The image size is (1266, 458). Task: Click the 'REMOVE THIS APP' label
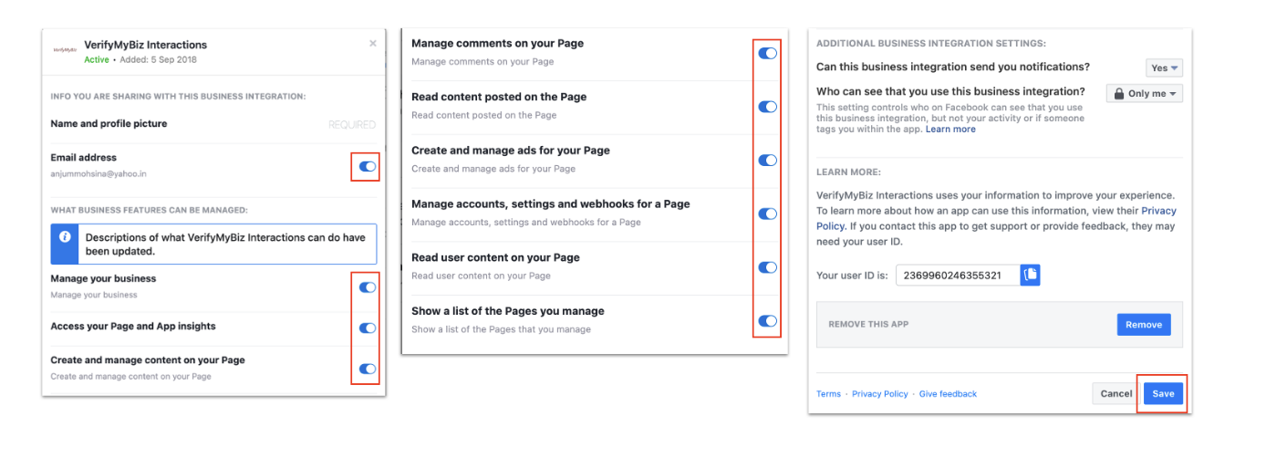coord(868,325)
